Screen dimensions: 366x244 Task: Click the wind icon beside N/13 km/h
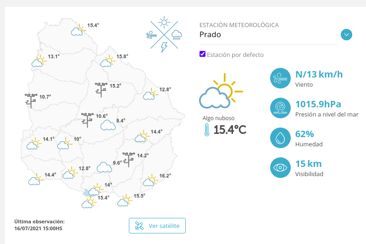pos(280,78)
